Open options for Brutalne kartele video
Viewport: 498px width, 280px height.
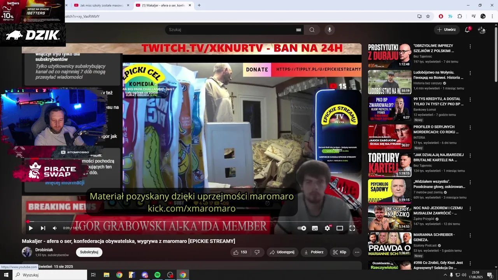[470, 155]
